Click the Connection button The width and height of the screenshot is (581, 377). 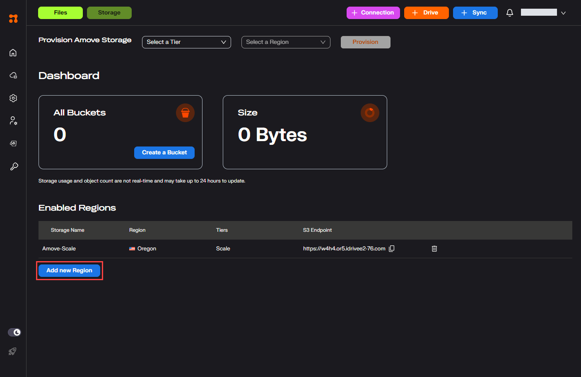coord(373,13)
